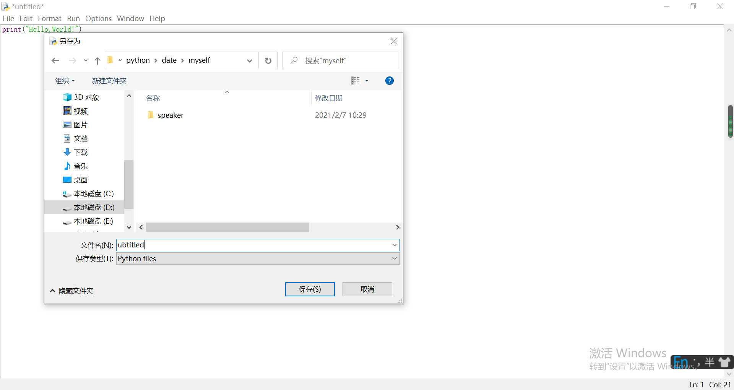Click the file list horizontal scrollbar thumb
Image resolution: width=734 pixels, height=390 pixels.
tap(227, 227)
